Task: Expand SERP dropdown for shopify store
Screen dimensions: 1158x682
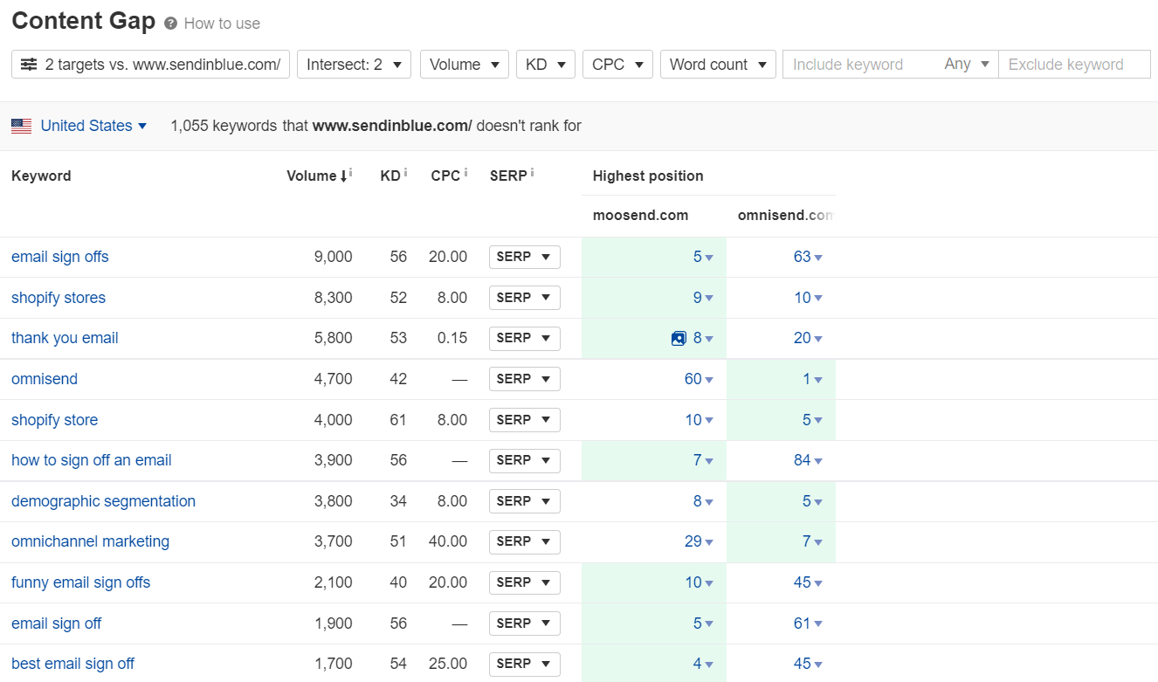Action: tap(524, 420)
